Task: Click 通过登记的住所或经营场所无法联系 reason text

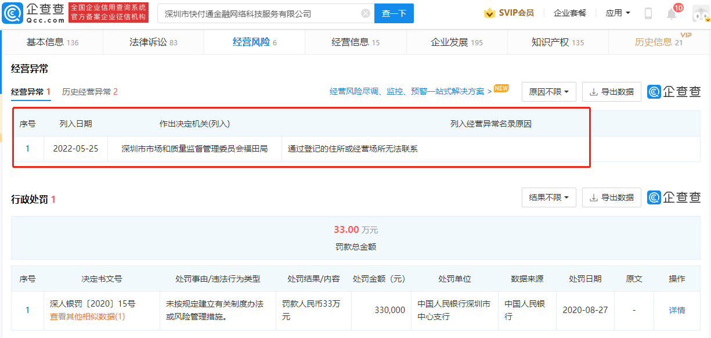Action: (353, 149)
